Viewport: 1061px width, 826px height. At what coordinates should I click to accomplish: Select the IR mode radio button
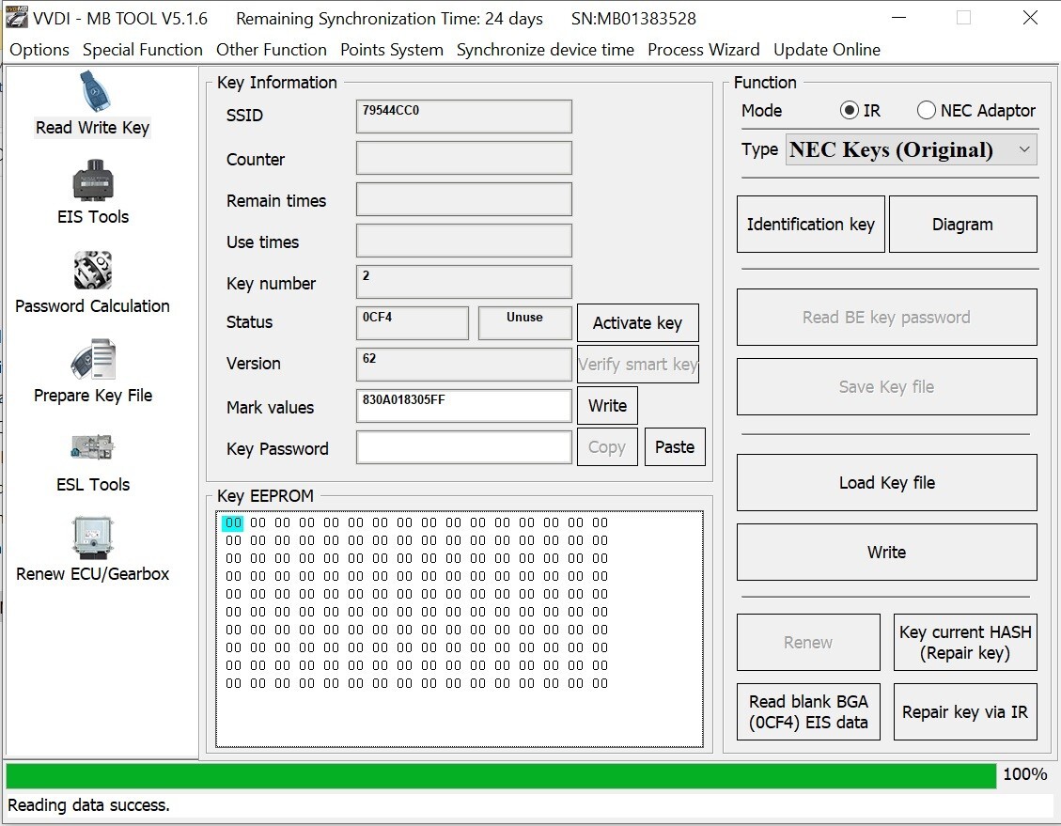(x=850, y=110)
